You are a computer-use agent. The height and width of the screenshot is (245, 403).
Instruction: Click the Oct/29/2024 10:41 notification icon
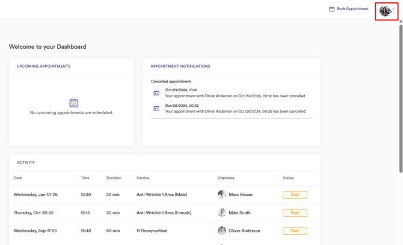156,93
